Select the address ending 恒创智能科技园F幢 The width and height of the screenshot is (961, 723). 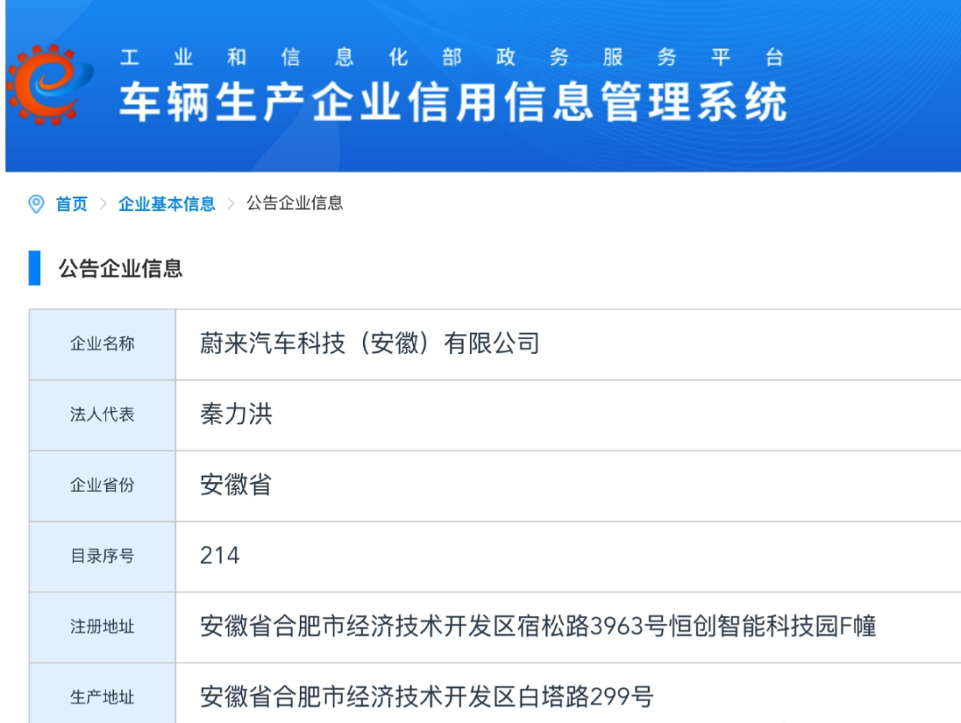pyautogui.click(x=538, y=626)
